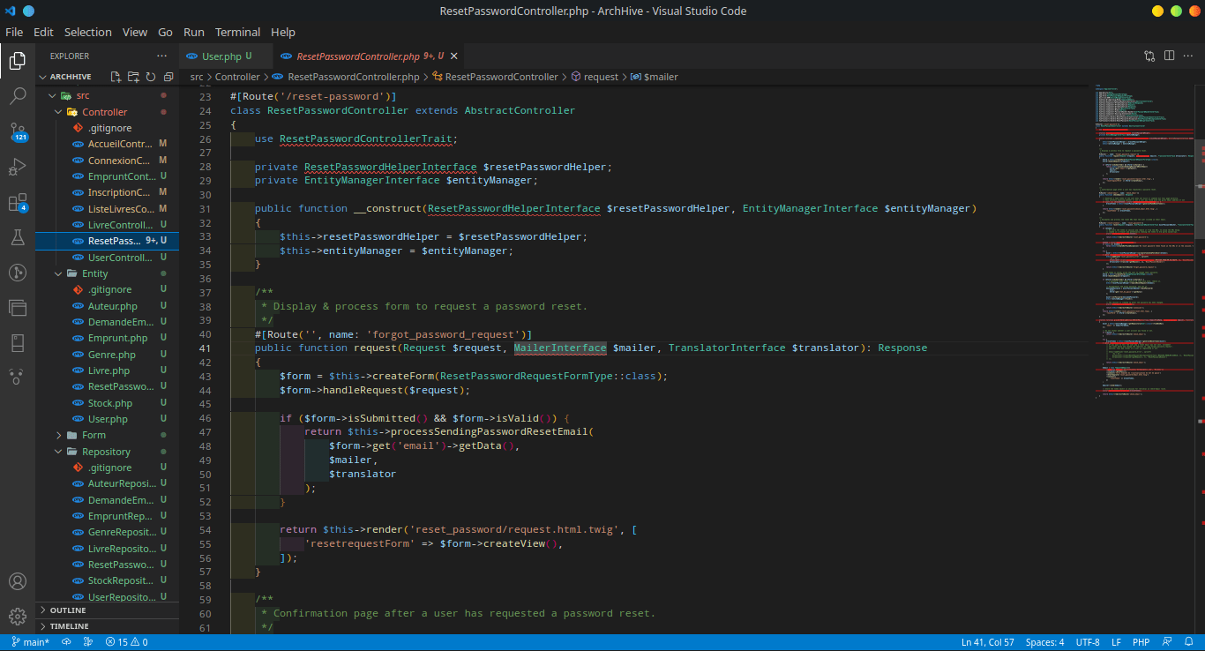Click the main branch indicator in status bar
Screen dimensions: 1205x651
click(31, 642)
